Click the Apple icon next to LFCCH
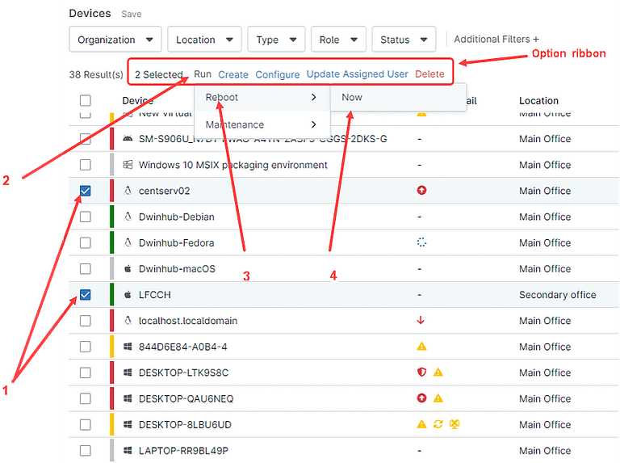Viewport: 620px width, 463px height. [128, 295]
